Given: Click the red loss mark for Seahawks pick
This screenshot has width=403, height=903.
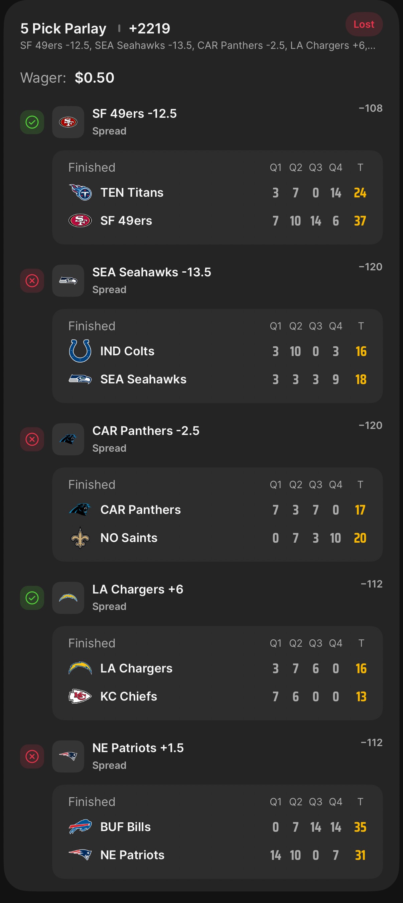Looking at the screenshot, I should (x=32, y=280).
